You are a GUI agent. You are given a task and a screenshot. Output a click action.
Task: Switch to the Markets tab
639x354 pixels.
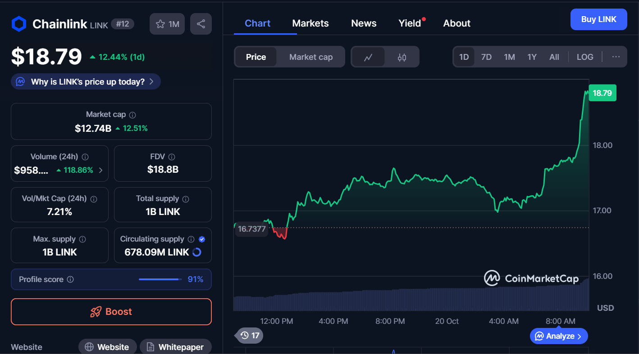[x=310, y=23]
